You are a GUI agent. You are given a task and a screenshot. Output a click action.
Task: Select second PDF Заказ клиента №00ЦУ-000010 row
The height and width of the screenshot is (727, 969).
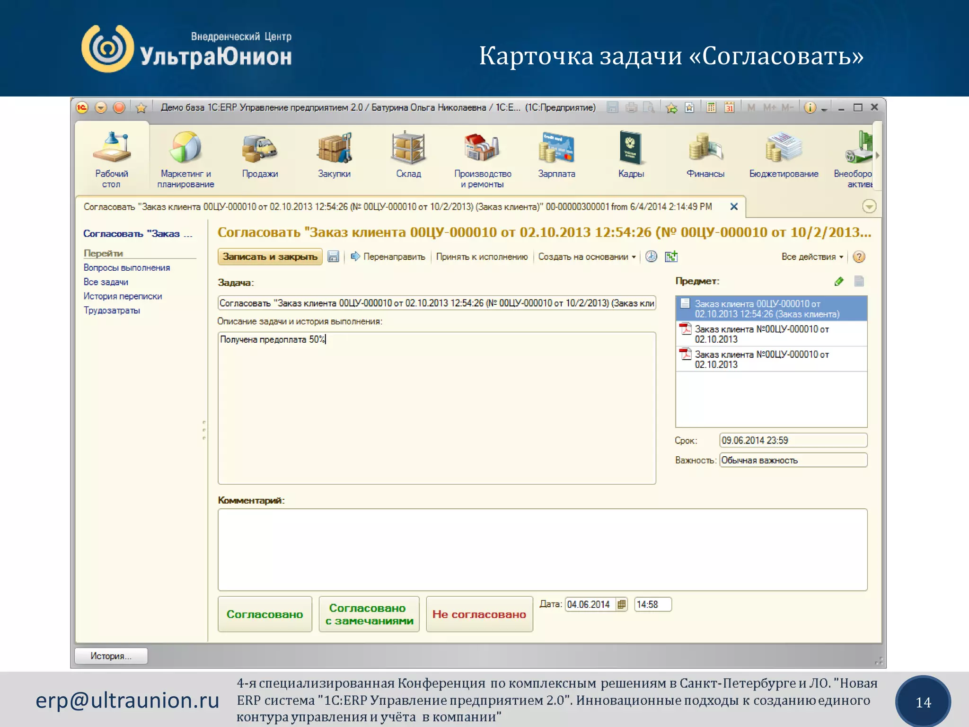(x=771, y=359)
